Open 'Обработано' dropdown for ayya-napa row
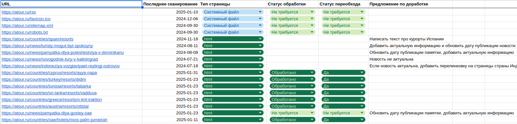 click(x=292, y=73)
